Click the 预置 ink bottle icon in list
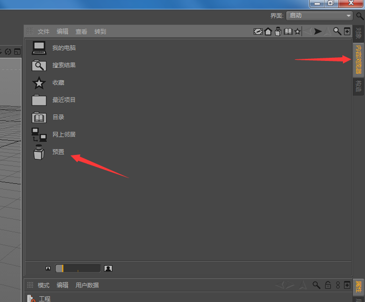 (39, 152)
